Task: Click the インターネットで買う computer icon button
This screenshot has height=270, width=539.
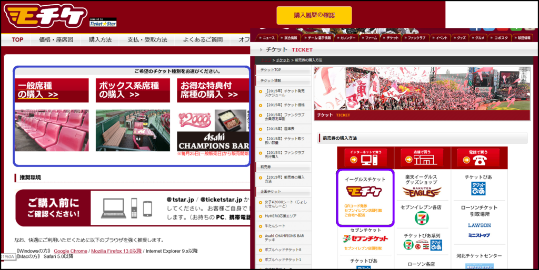Action: pos(365,158)
